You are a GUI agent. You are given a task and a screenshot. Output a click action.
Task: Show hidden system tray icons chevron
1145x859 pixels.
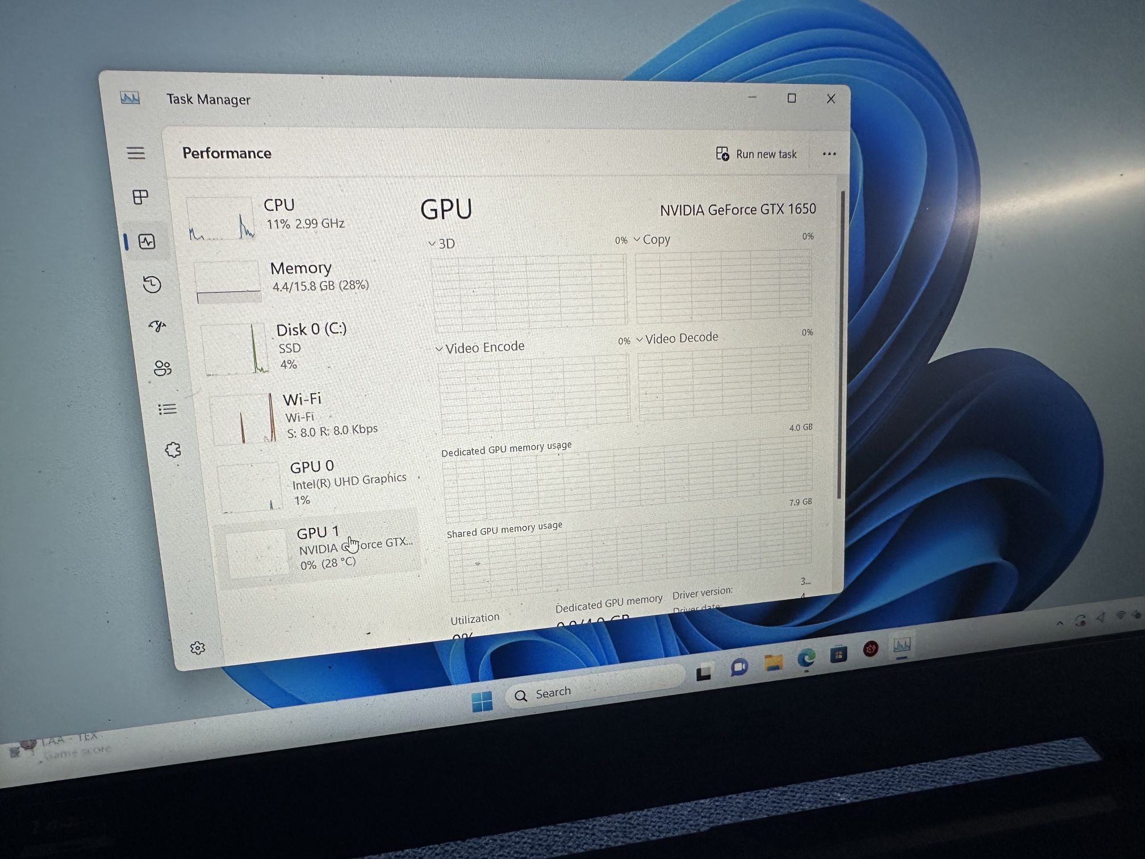(x=1060, y=623)
